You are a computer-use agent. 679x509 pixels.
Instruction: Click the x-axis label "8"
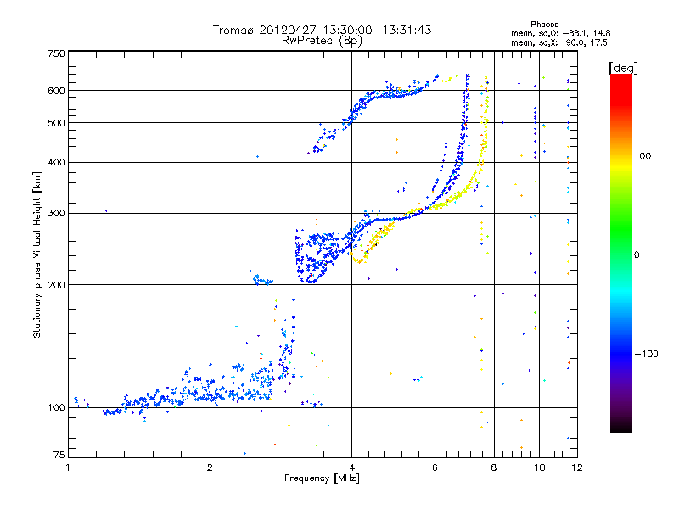tap(494, 467)
